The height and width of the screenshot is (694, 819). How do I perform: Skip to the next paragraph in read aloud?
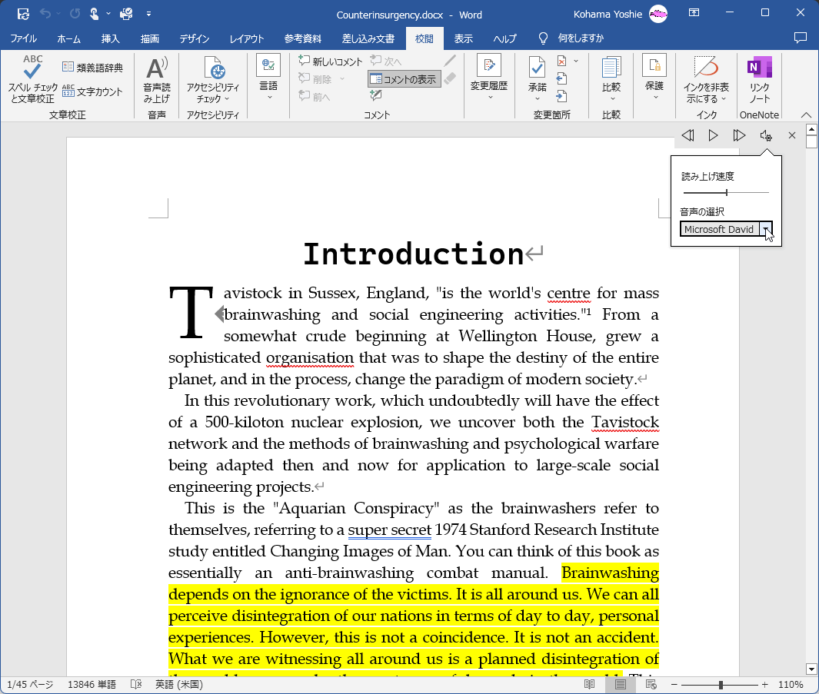pos(739,136)
